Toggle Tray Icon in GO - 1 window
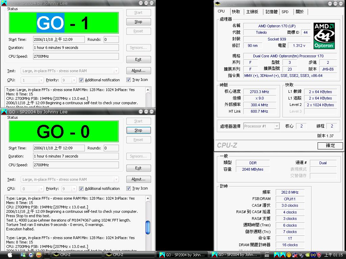Viewport: 346px width, 259px height. coord(128,80)
